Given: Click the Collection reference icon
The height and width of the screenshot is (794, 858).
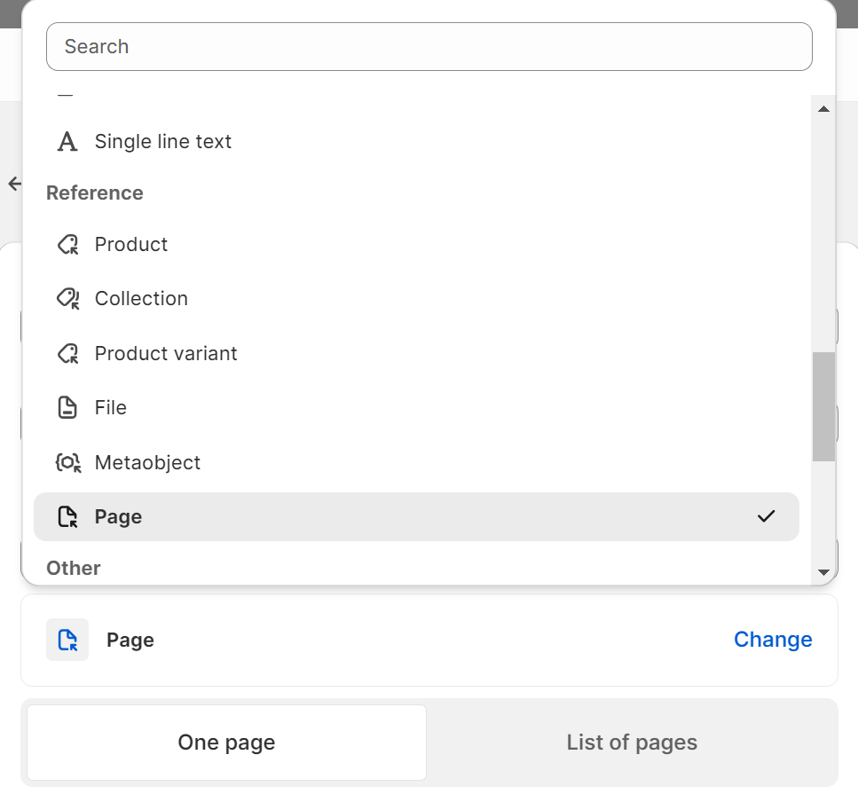Looking at the screenshot, I should 67,299.
